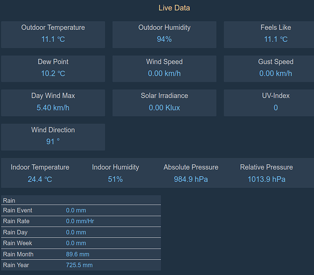Image resolution: width=314 pixels, height=275 pixels.
Task: Select the Solar Irradiance tile
Action: (164, 103)
